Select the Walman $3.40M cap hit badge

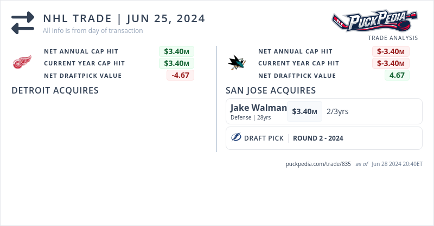304,111
